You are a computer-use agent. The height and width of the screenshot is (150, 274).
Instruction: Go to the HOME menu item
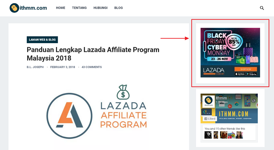(61, 8)
